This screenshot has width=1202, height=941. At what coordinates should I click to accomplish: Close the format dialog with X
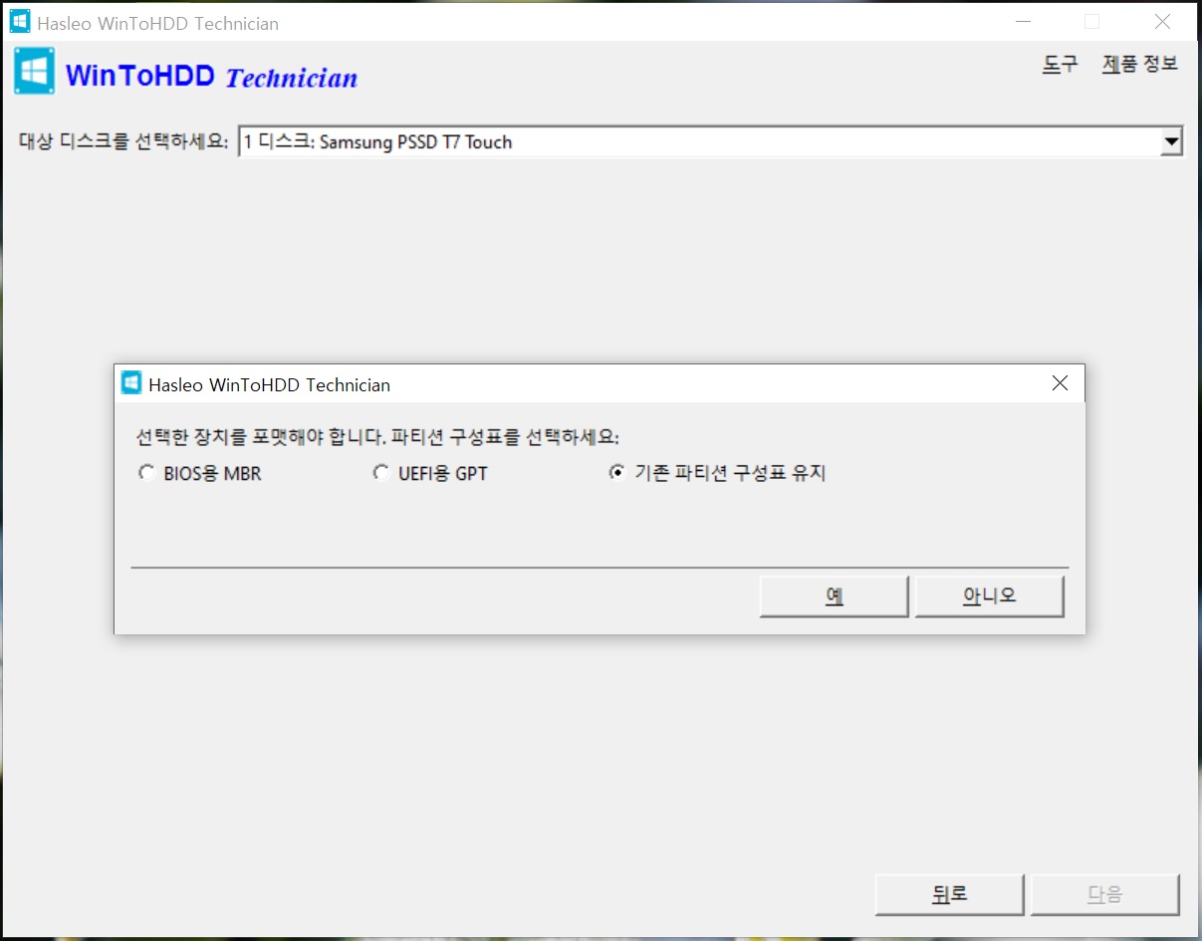click(1060, 383)
